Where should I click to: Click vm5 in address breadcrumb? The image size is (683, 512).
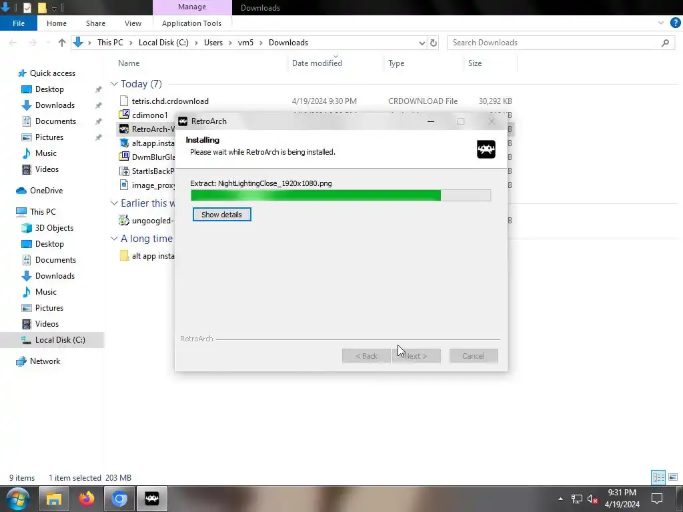(245, 43)
